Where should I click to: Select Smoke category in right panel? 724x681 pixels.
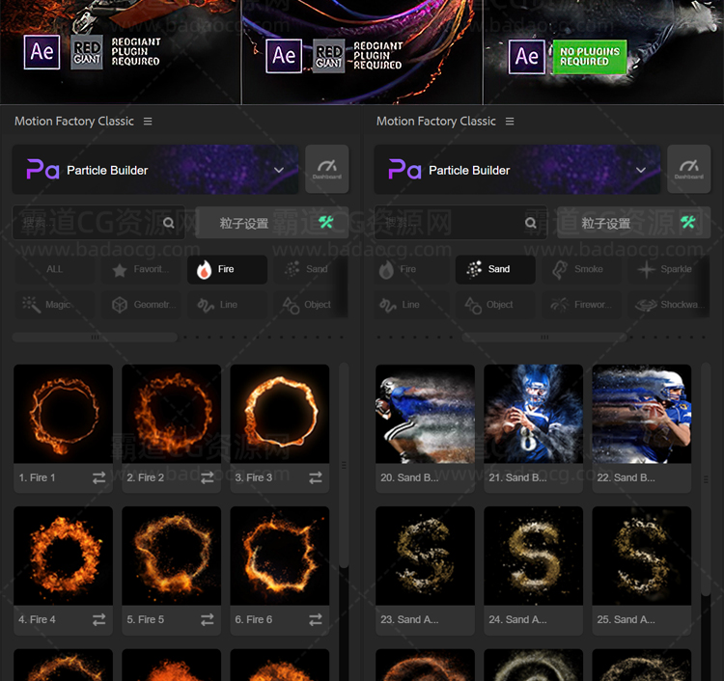pyautogui.click(x=582, y=269)
